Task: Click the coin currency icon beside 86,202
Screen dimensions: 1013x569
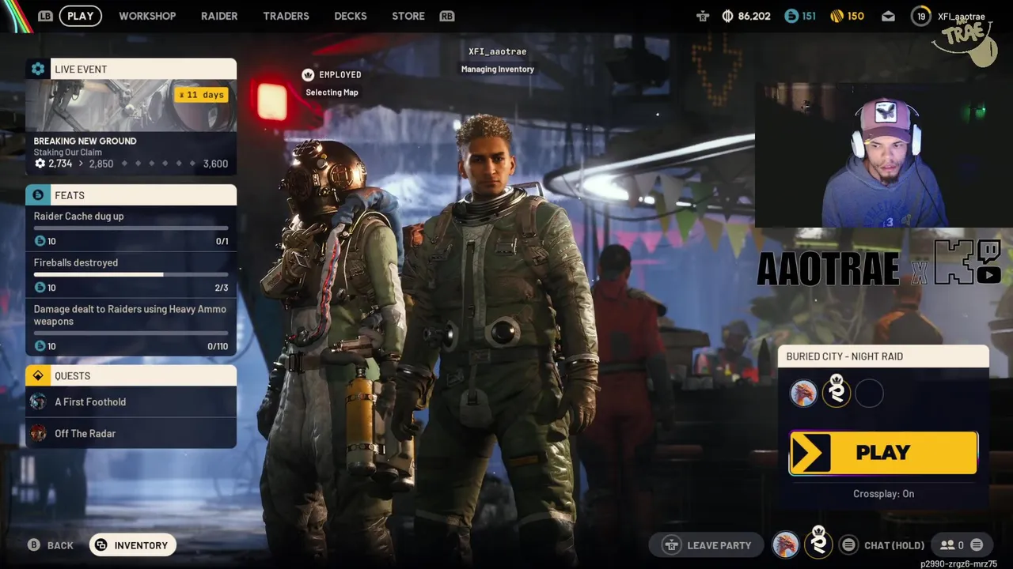Action: point(728,16)
